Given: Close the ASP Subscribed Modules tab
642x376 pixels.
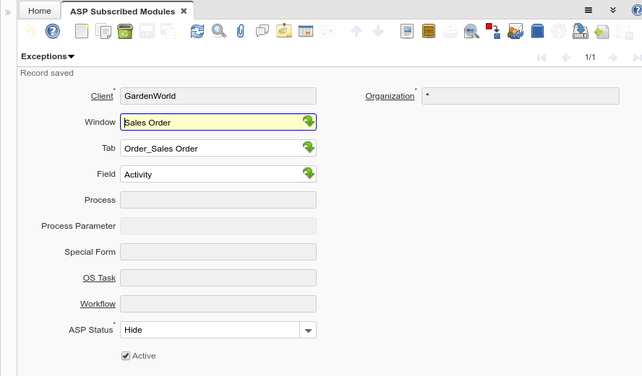Looking at the screenshot, I should (184, 11).
